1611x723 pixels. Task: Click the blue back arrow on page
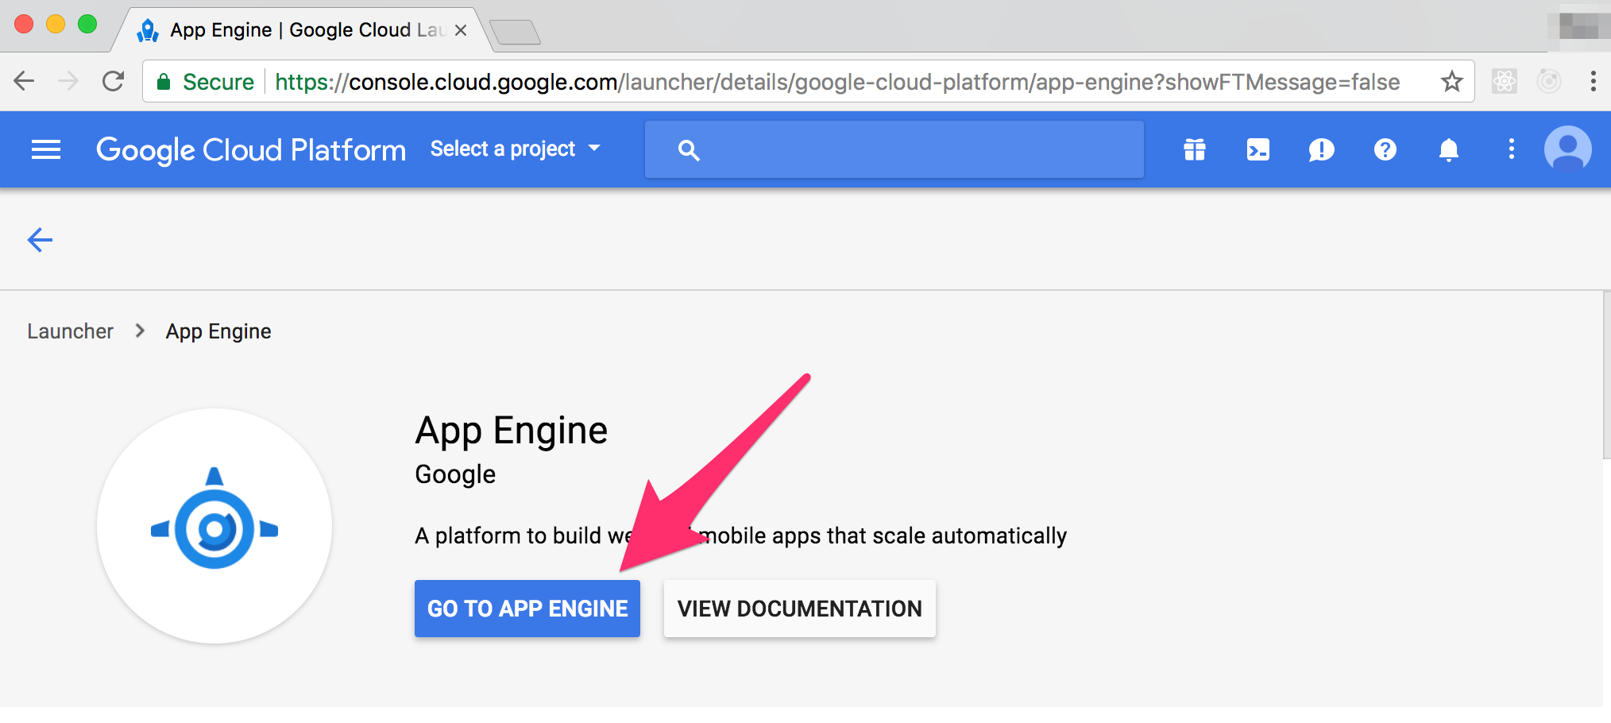[40, 239]
